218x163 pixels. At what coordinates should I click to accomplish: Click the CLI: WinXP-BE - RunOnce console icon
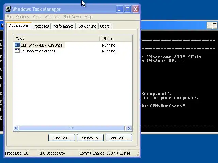(x=17, y=45)
